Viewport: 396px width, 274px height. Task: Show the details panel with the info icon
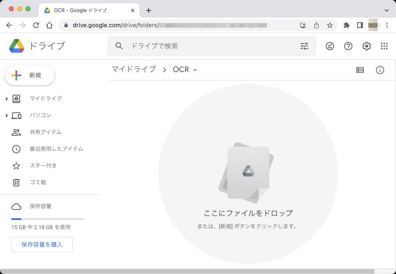pyautogui.click(x=380, y=70)
